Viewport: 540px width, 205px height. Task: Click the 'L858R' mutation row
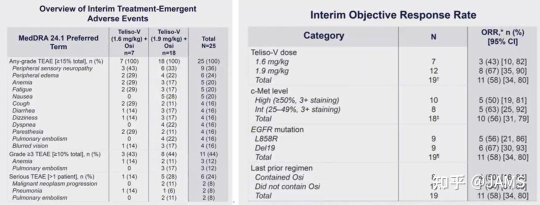point(266,138)
